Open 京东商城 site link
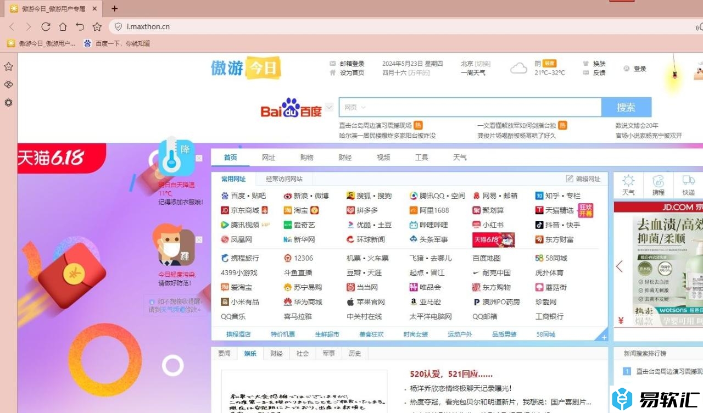 [x=244, y=210]
